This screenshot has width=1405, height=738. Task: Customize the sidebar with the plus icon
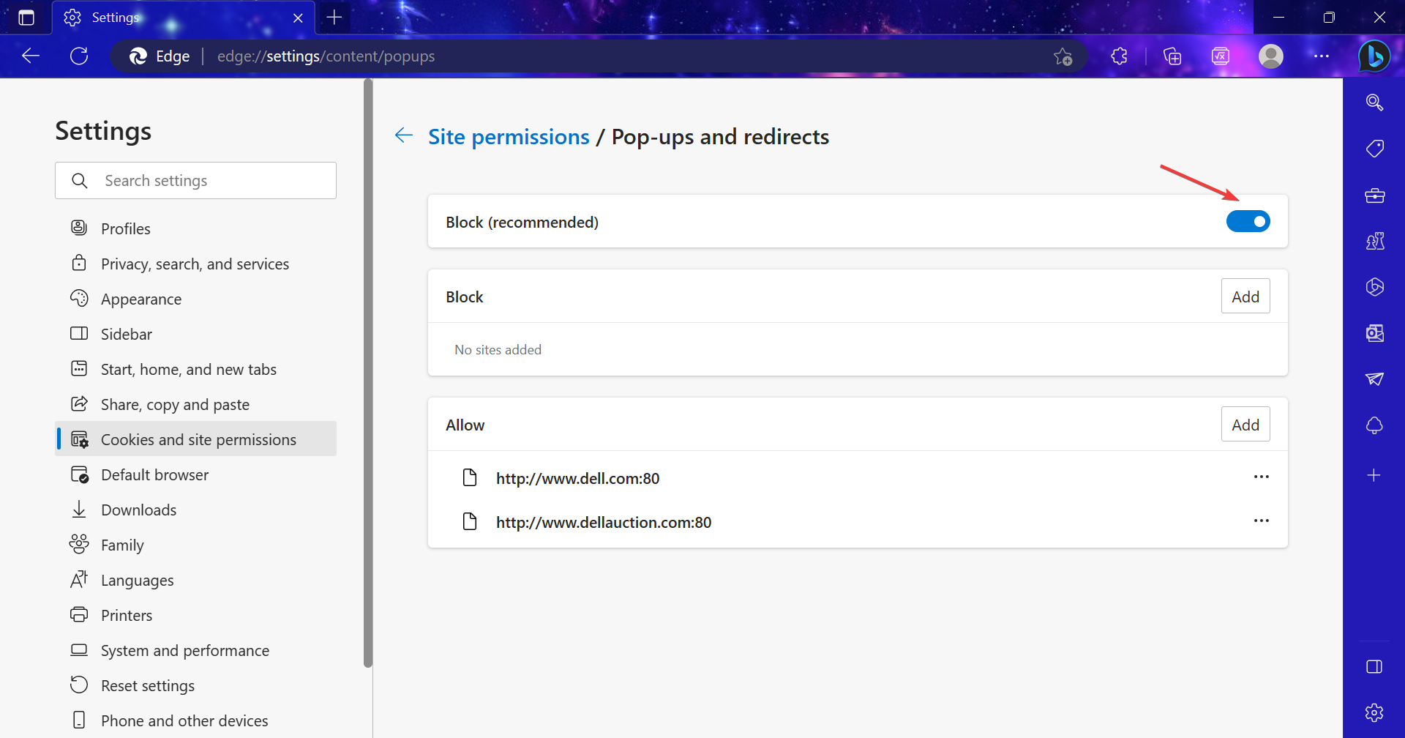point(1374,475)
